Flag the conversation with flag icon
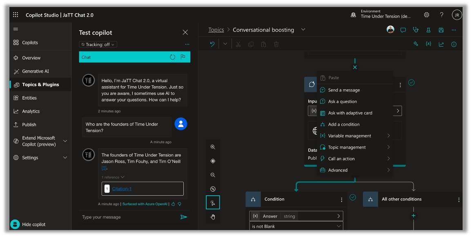This screenshot has height=237, width=472. 183,57
